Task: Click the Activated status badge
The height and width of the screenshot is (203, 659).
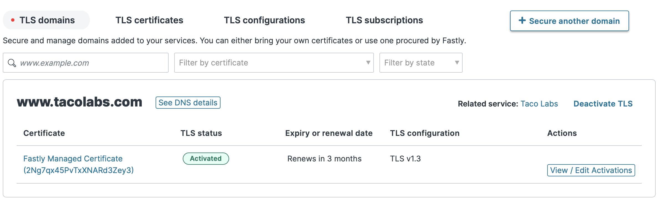Action: (x=206, y=158)
